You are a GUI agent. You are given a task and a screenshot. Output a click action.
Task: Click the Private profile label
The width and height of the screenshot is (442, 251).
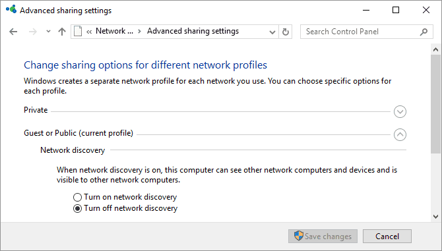[36, 110]
